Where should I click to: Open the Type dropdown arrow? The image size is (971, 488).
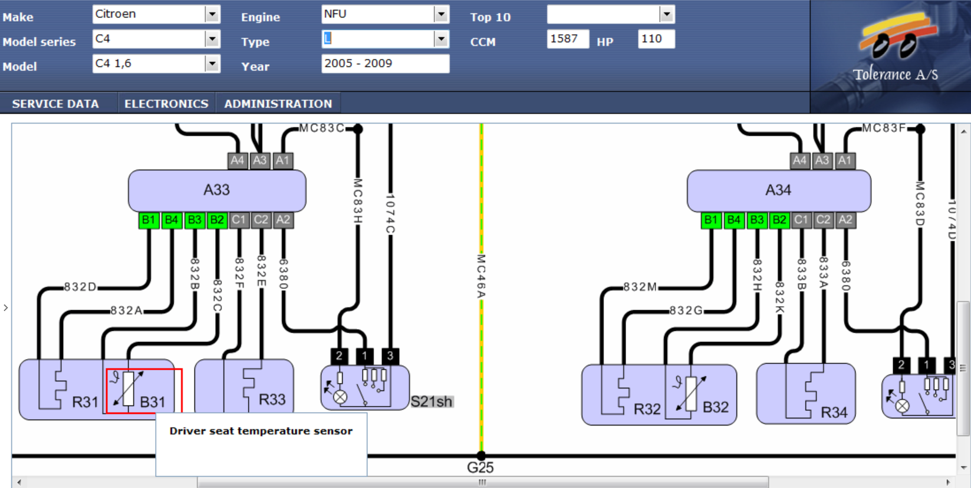(x=441, y=39)
